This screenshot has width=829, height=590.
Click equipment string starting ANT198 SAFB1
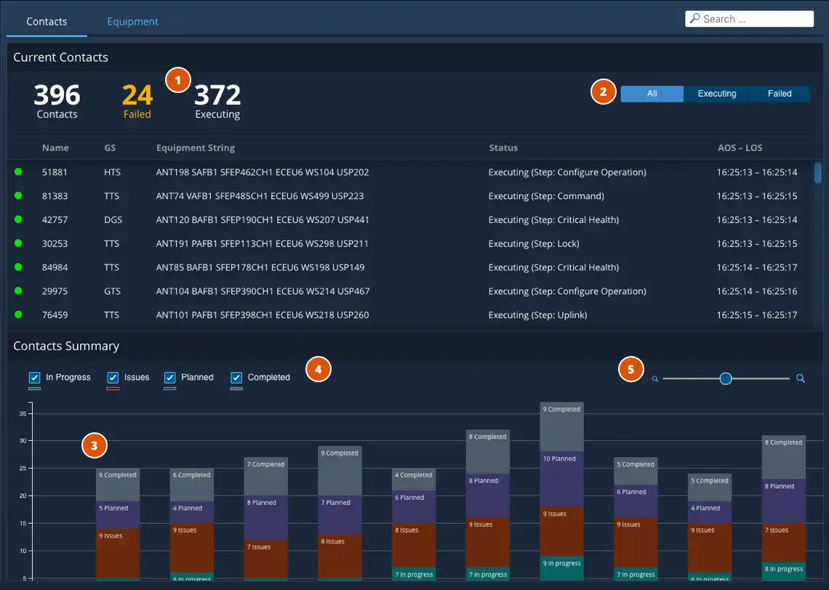[263, 172]
